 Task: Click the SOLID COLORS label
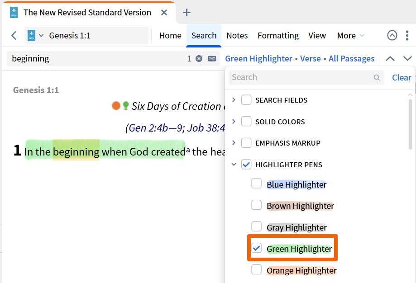point(280,122)
